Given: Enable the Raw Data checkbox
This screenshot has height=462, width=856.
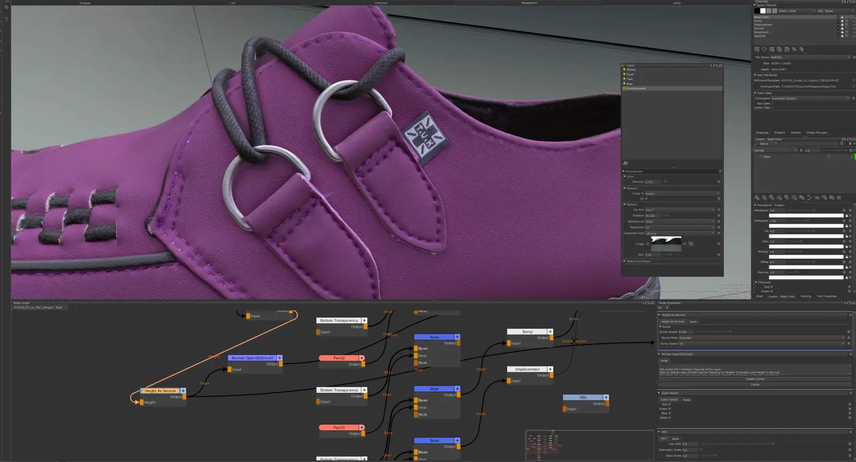Looking at the screenshot, I should [774, 103].
